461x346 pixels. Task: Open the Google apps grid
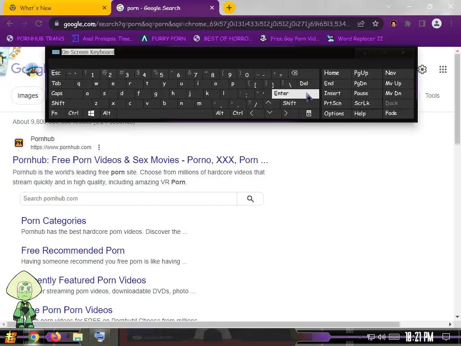443,69
